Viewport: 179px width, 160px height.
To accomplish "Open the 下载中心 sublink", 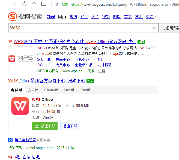I will (82, 59).
